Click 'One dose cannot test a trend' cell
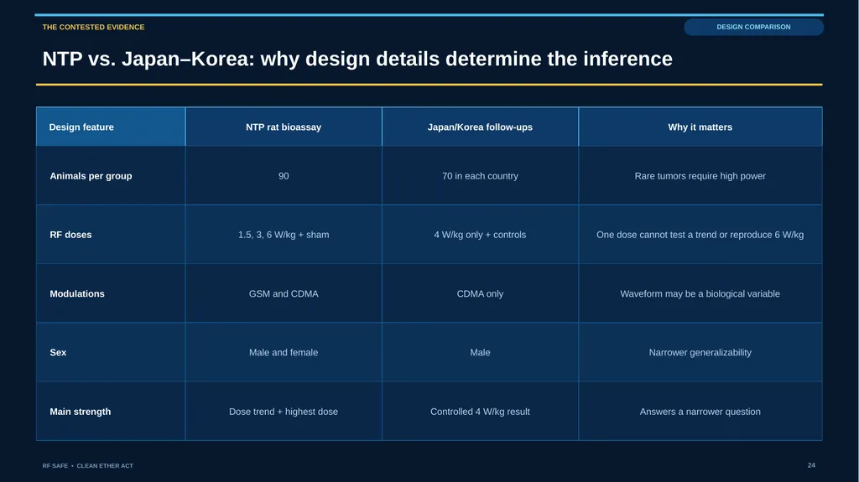 coord(700,235)
